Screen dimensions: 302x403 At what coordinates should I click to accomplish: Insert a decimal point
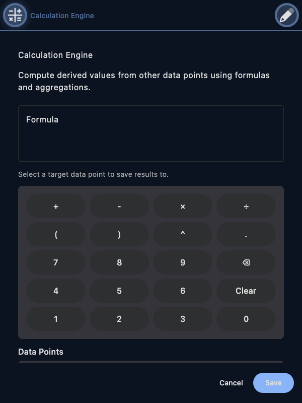(246, 234)
